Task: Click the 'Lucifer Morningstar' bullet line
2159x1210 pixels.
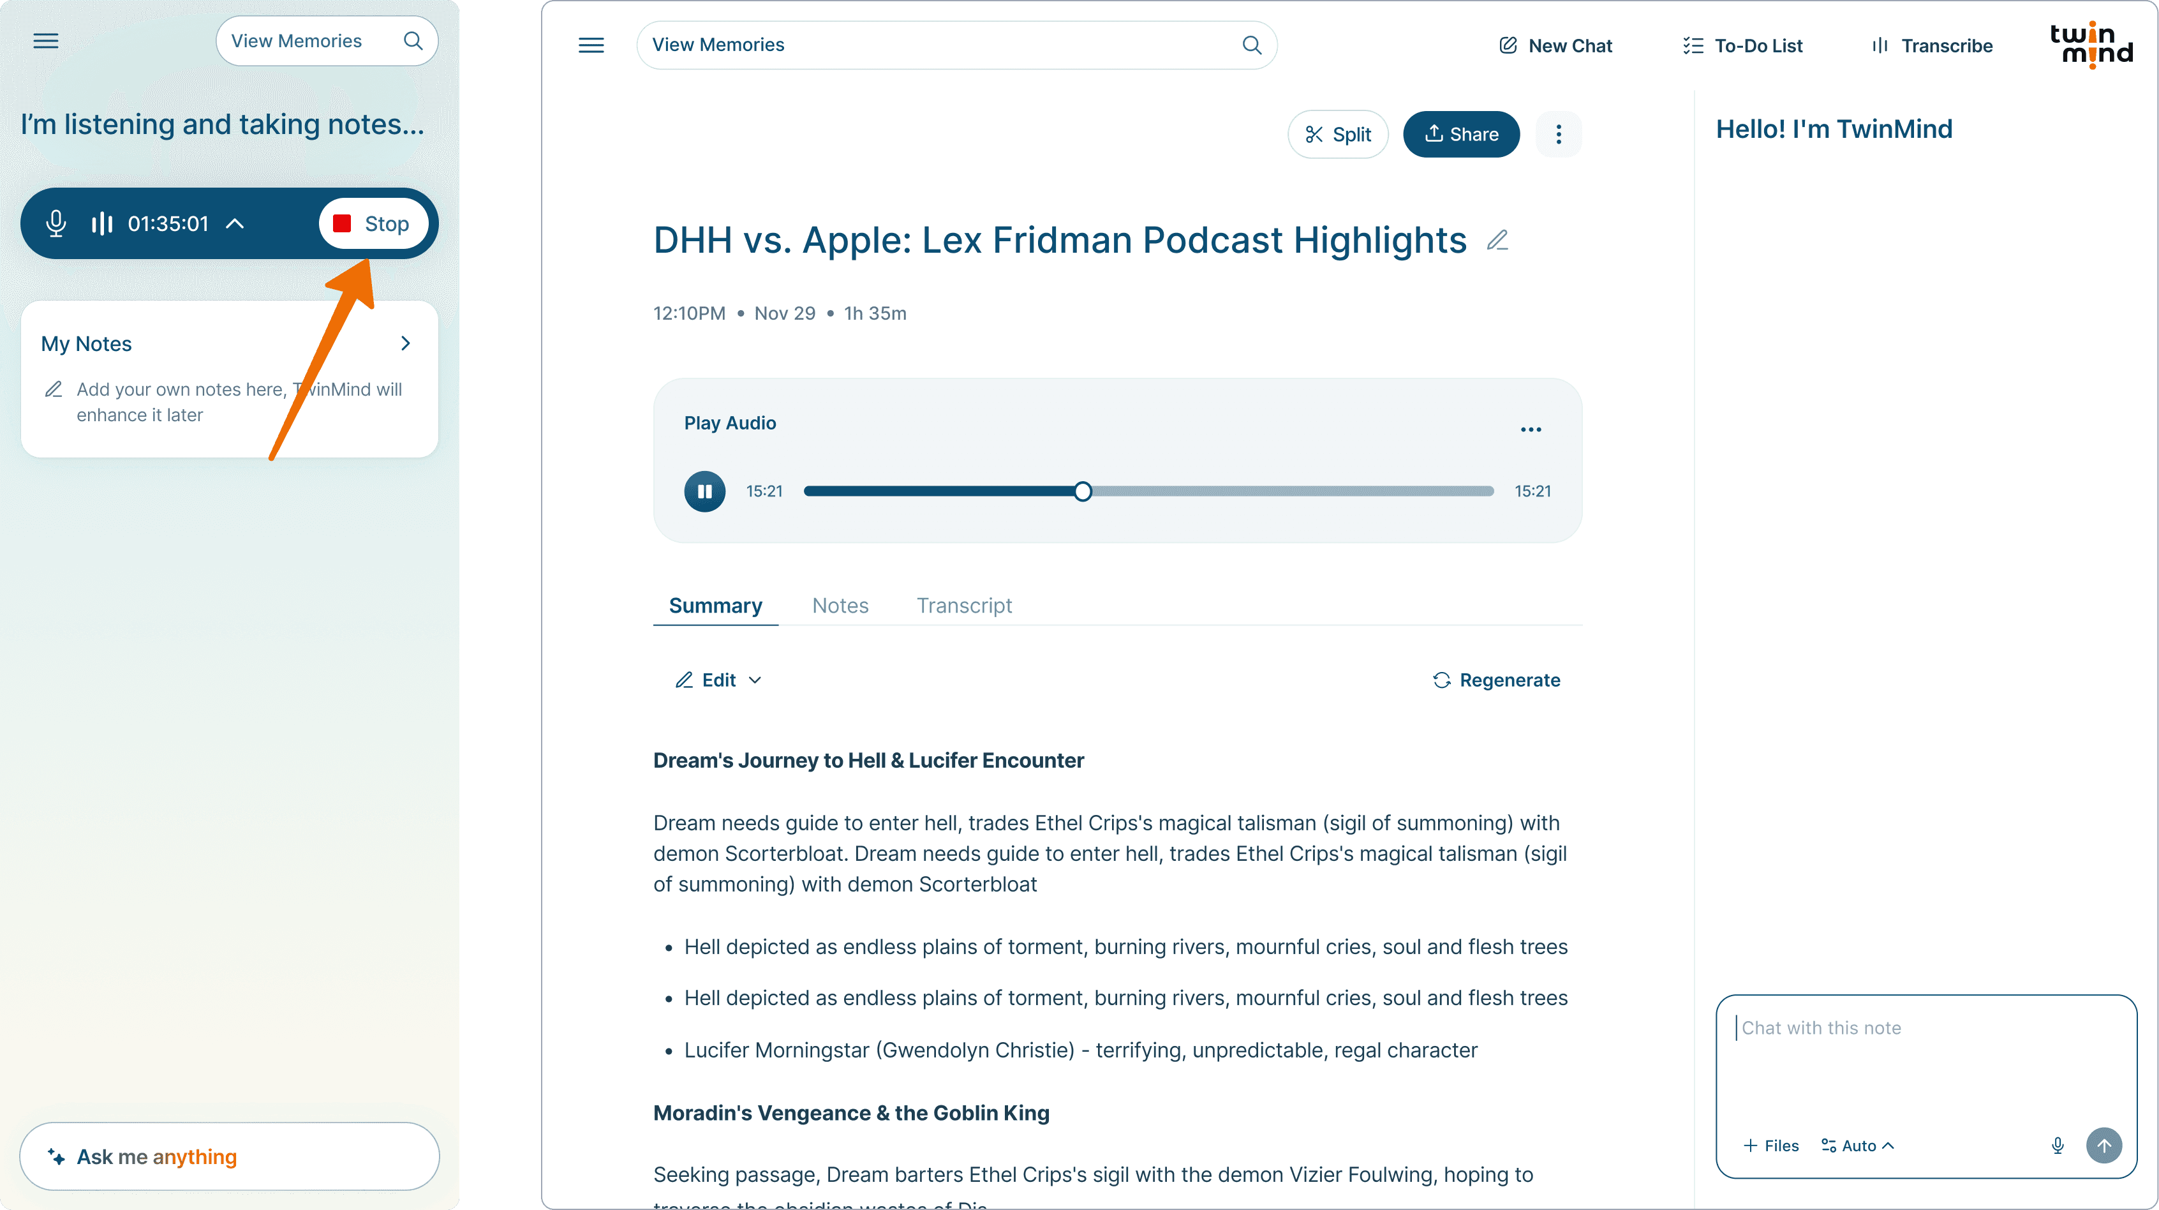Action: (1080, 1050)
